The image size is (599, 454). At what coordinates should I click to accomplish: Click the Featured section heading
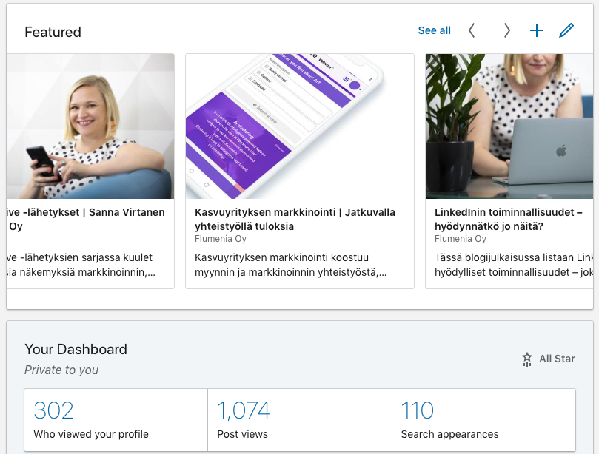[x=53, y=32]
